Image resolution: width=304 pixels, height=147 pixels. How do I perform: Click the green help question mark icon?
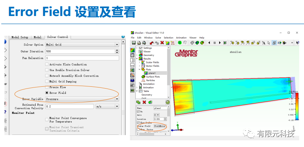(168, 102)
